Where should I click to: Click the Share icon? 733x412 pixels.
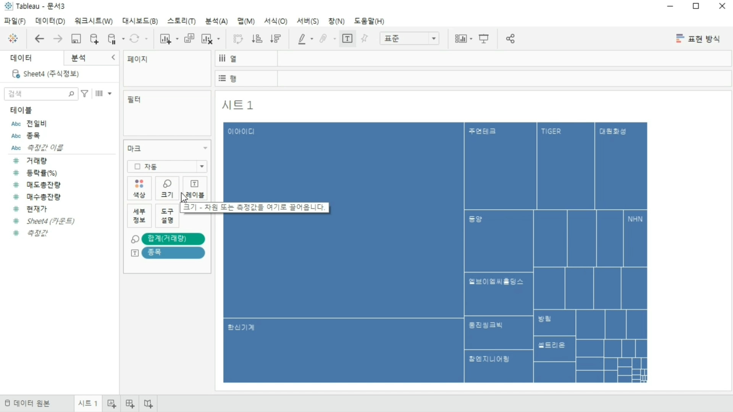click(510, 39)
